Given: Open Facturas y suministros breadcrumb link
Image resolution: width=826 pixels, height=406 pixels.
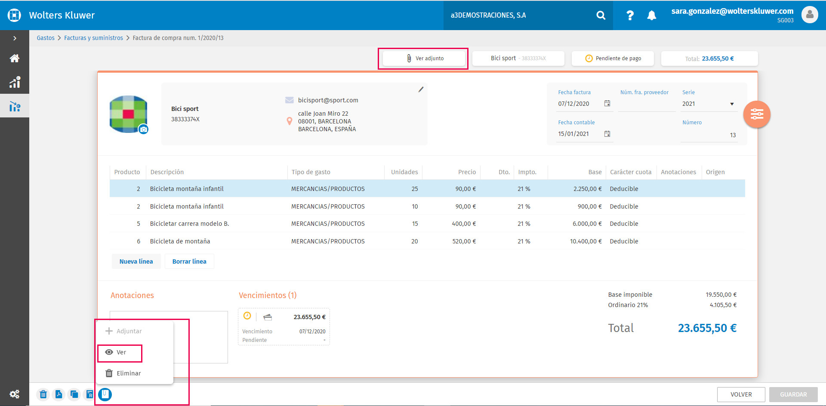Looking at the screenshot, I should point(93,38).
